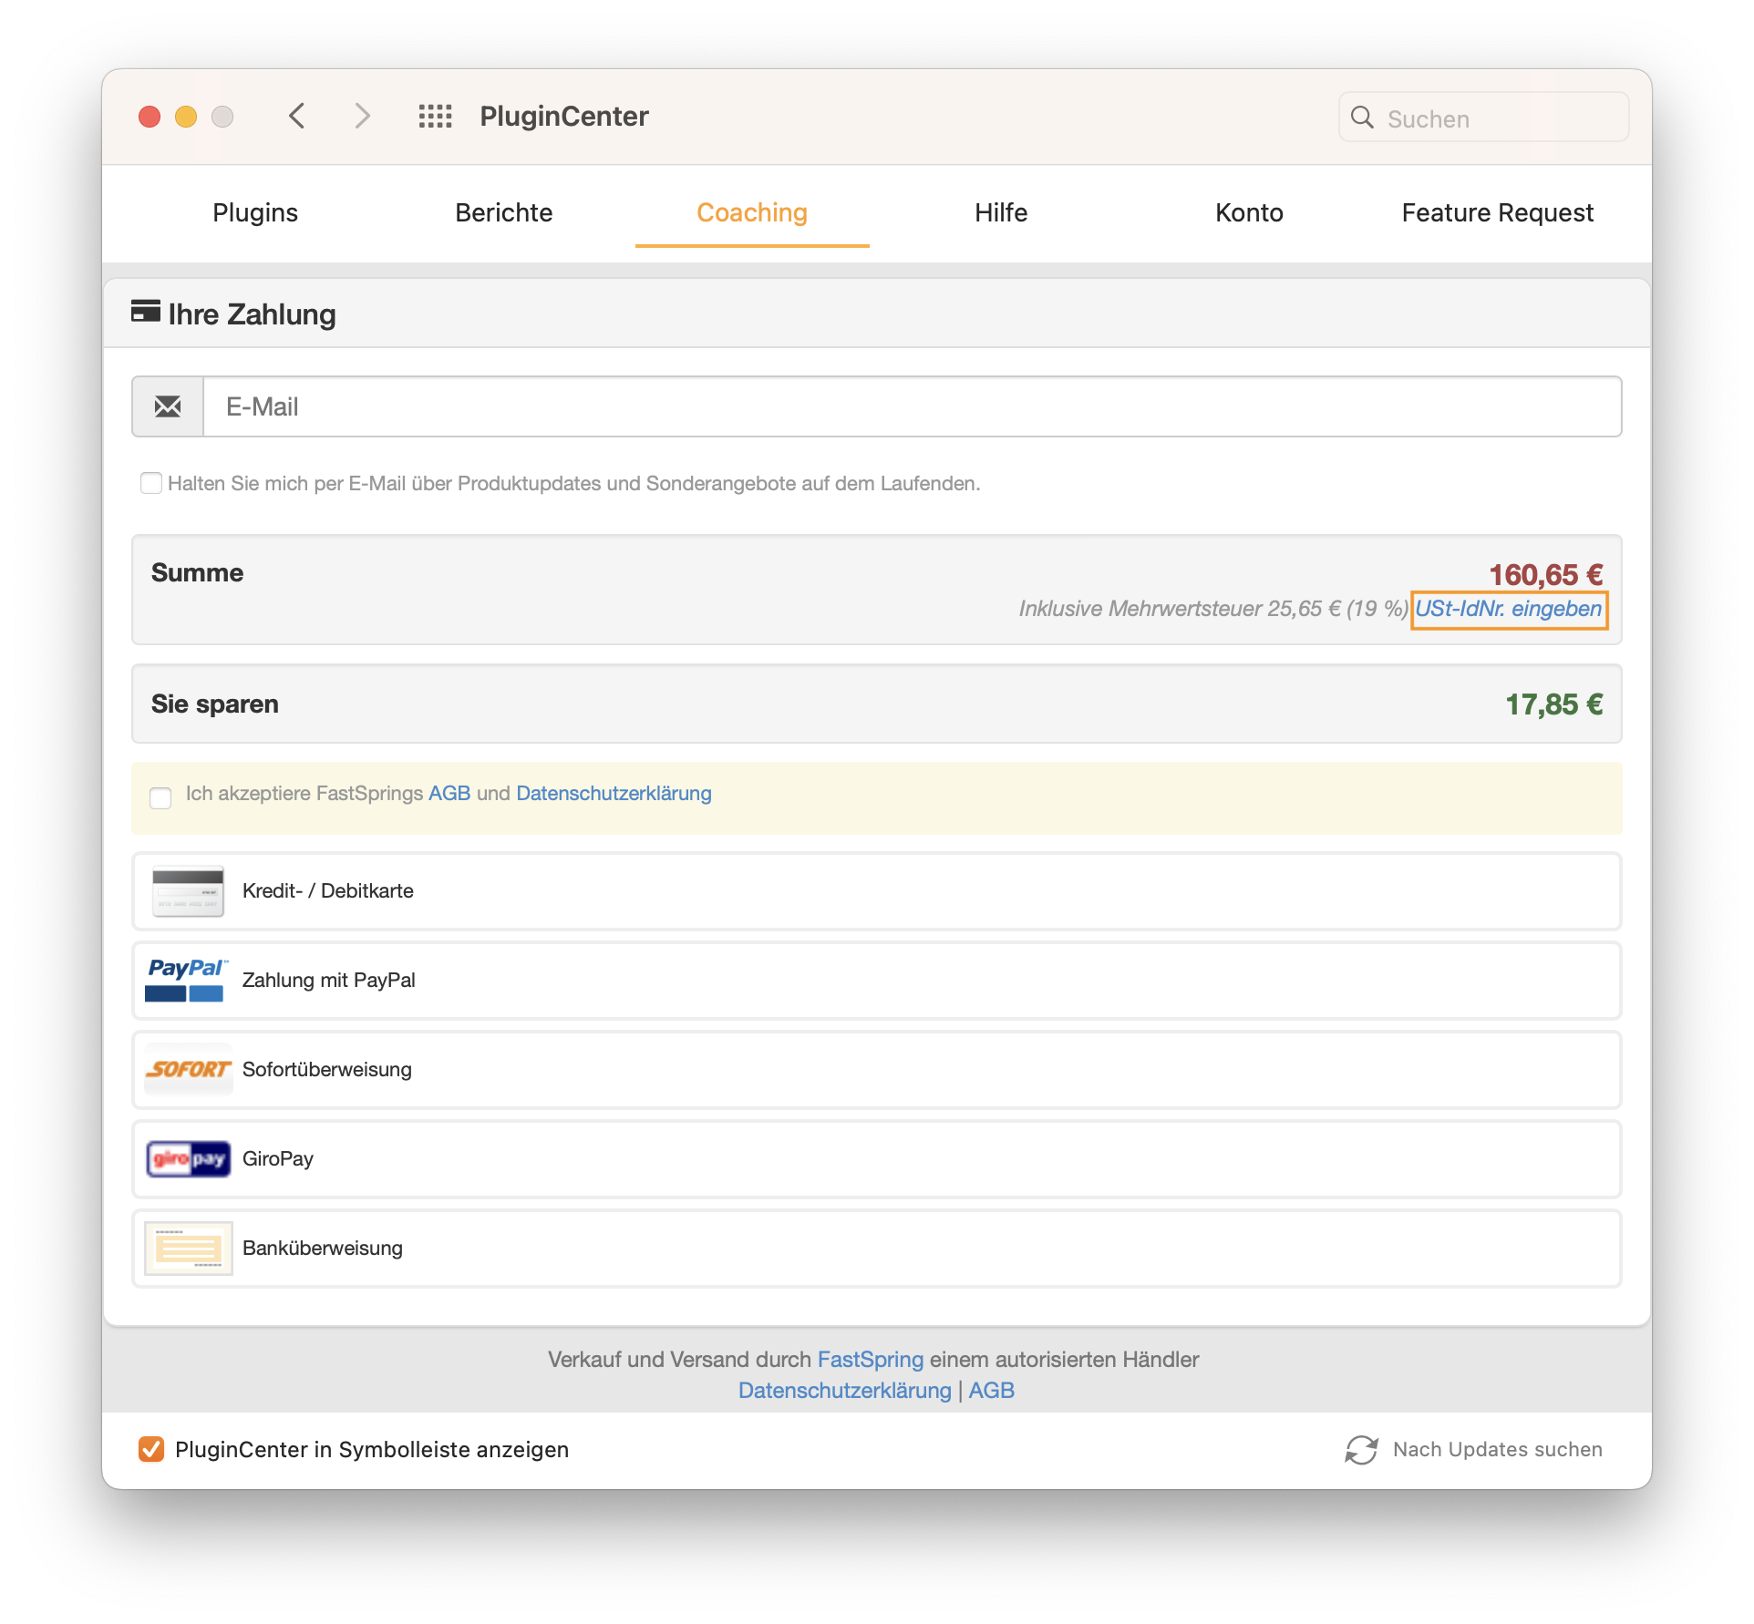Choose Sofortüberweisung payment option
Viewport: 1754px width, 1624px height.
(877, 1070)
